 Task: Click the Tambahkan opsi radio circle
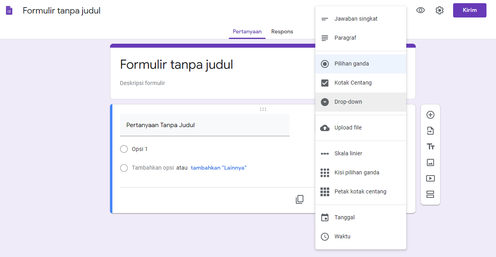pyautogui.click(x=124, y=168)
